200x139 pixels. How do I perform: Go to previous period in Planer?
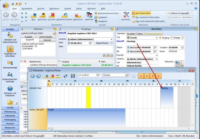[32, 76]
